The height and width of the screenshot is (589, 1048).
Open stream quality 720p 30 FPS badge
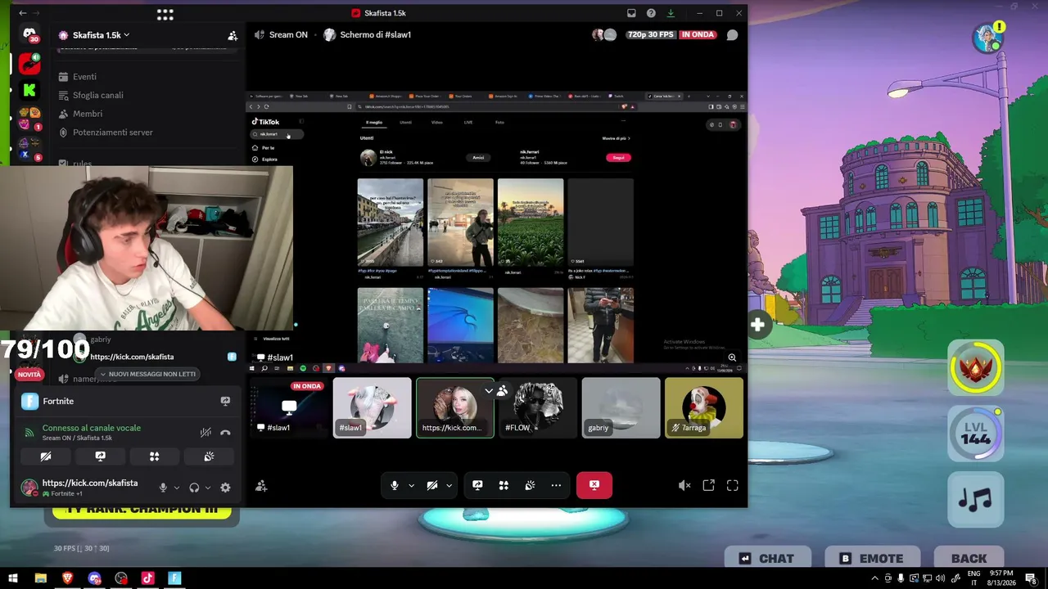pyautogui.click(x=650, y=34)
